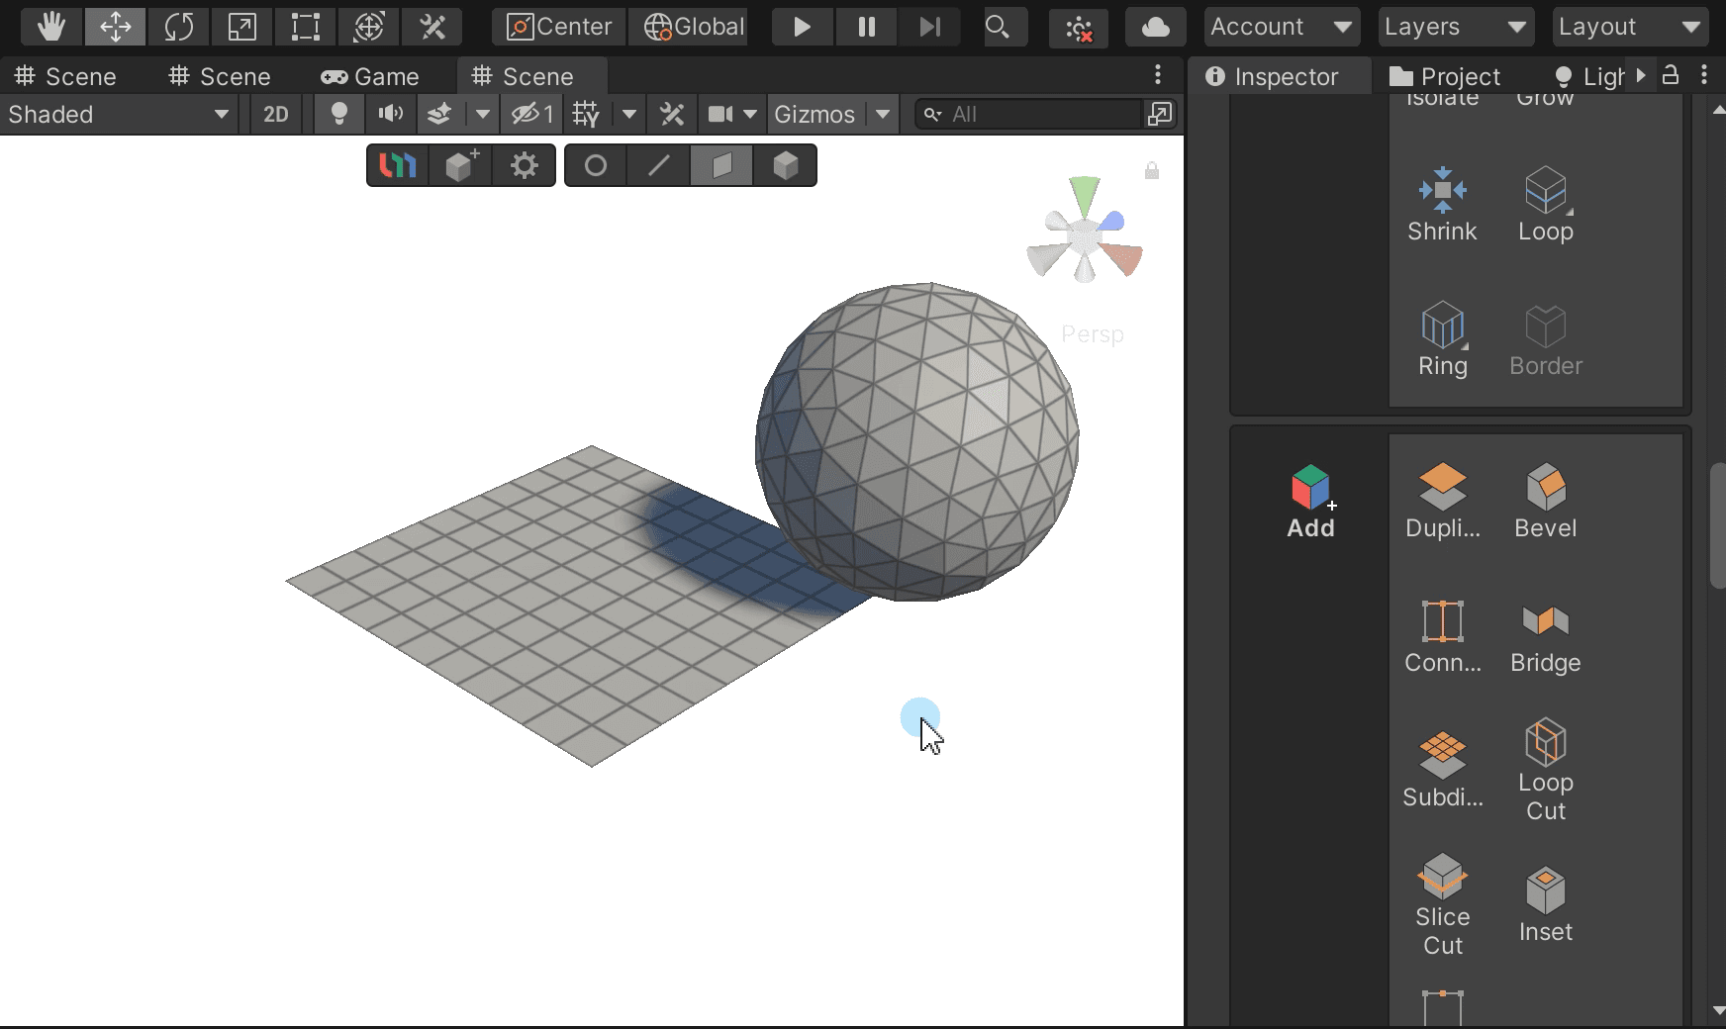Click the scene search type icon
The height and width of the screenshot is (1029, 1726).
[x=1160, y=114]
